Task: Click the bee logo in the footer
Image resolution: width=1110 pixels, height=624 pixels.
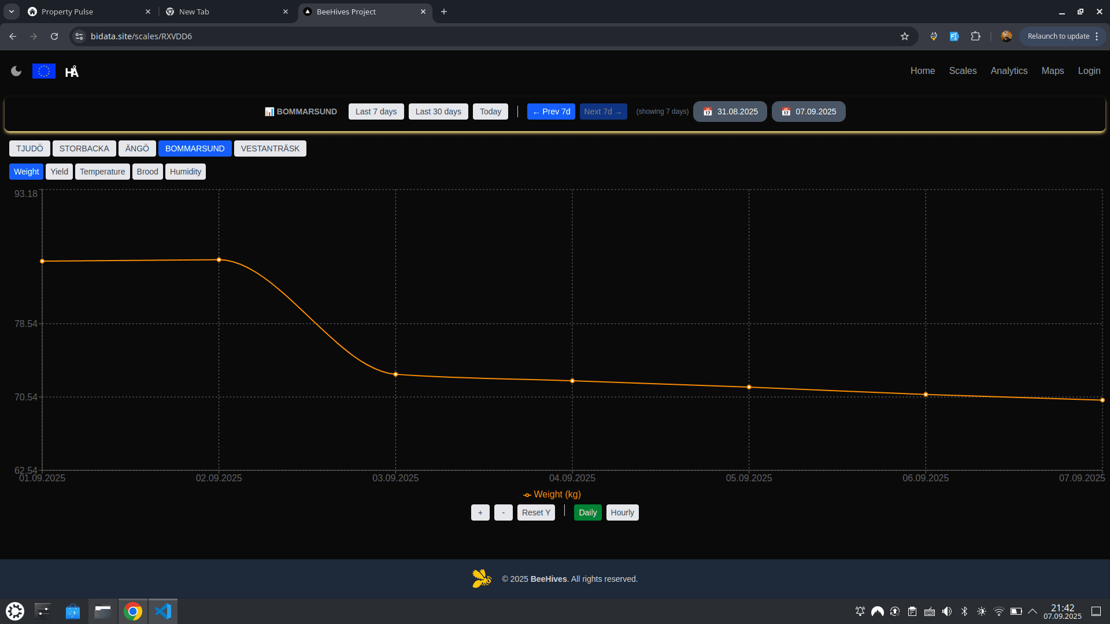Action: (480, 578)
